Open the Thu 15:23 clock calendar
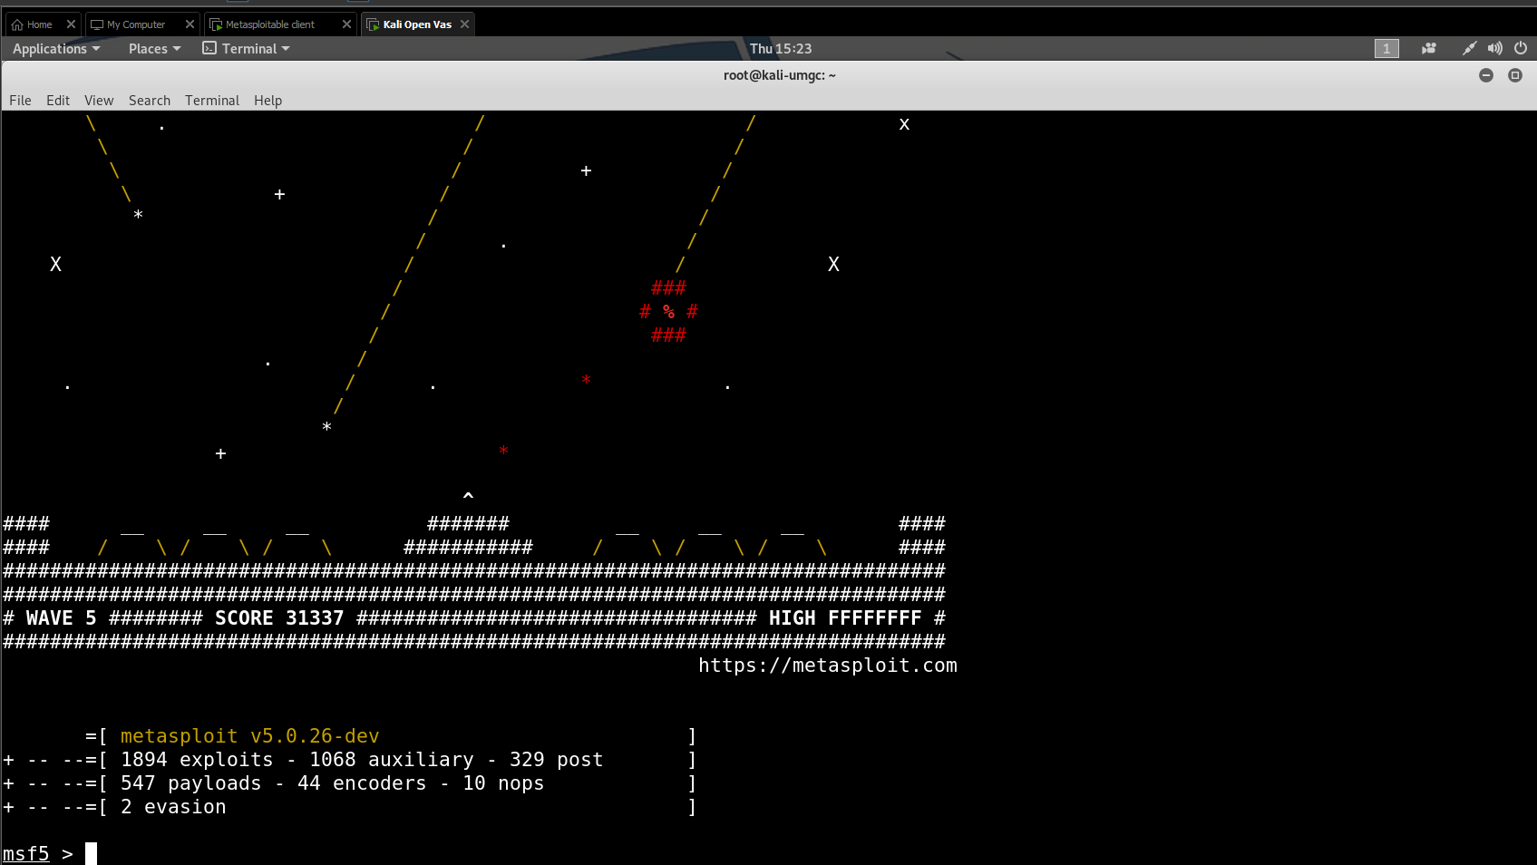 click(781, 49)
